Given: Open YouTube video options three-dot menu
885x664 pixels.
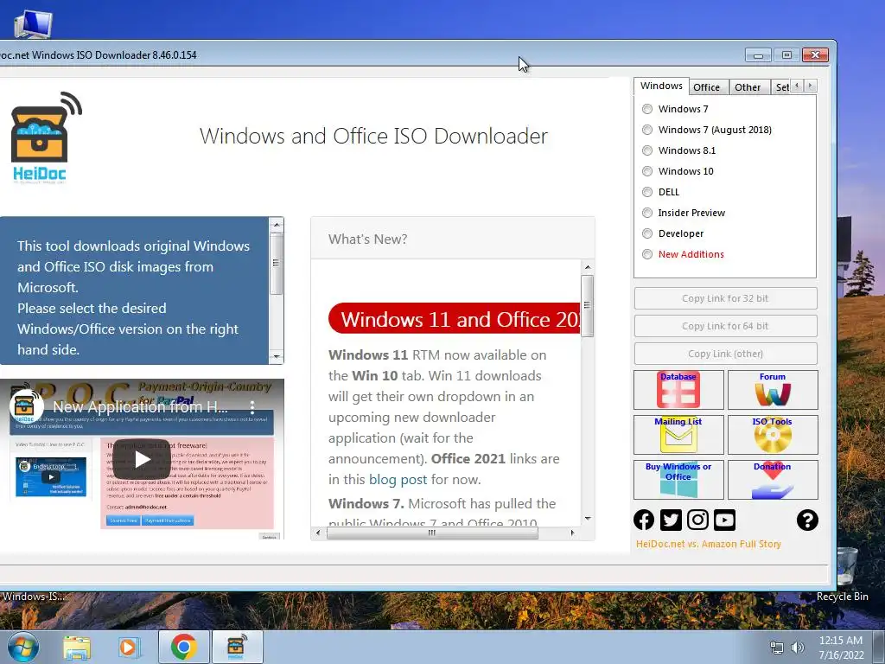Looking at the screenshot, I should 252,406.
